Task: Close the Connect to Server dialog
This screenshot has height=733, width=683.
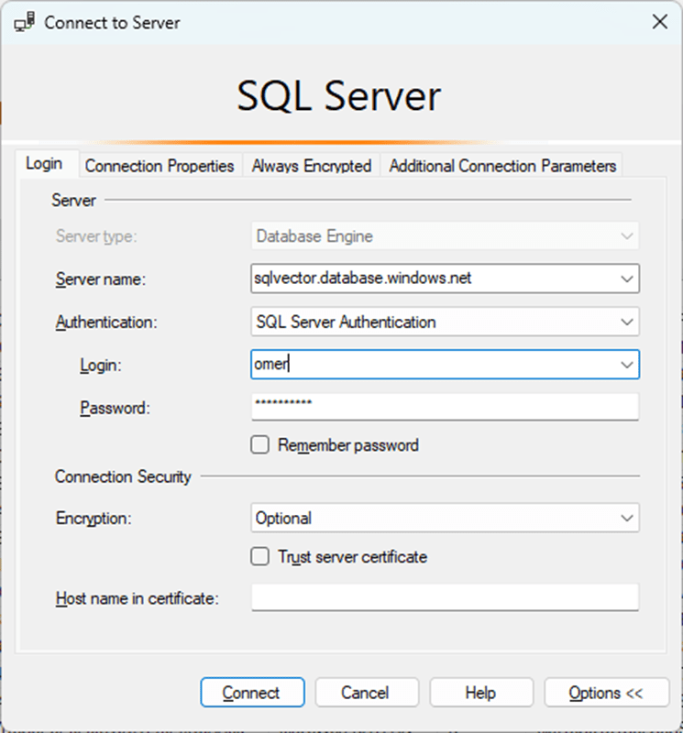Action: [x=658, y=23]
